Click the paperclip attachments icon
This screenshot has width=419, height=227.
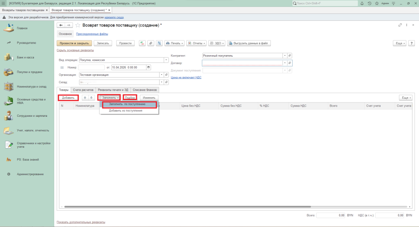[151, 43]
